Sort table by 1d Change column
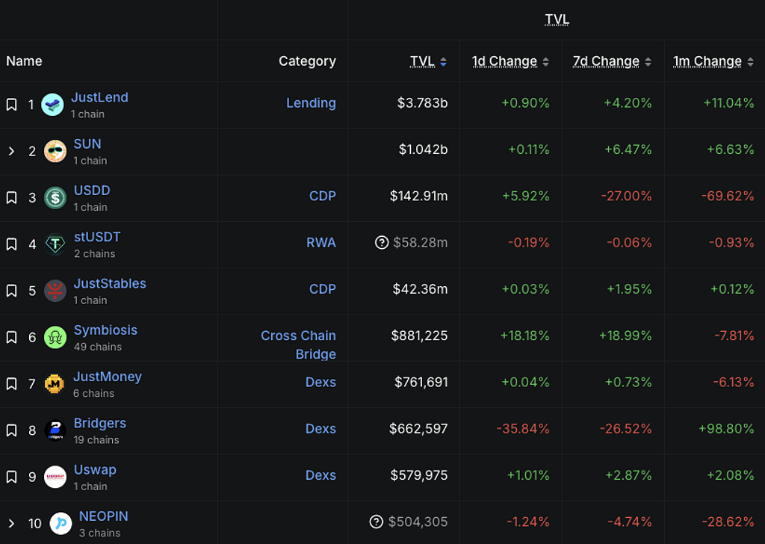The image size is (765, 544). (x=504, y=61)
